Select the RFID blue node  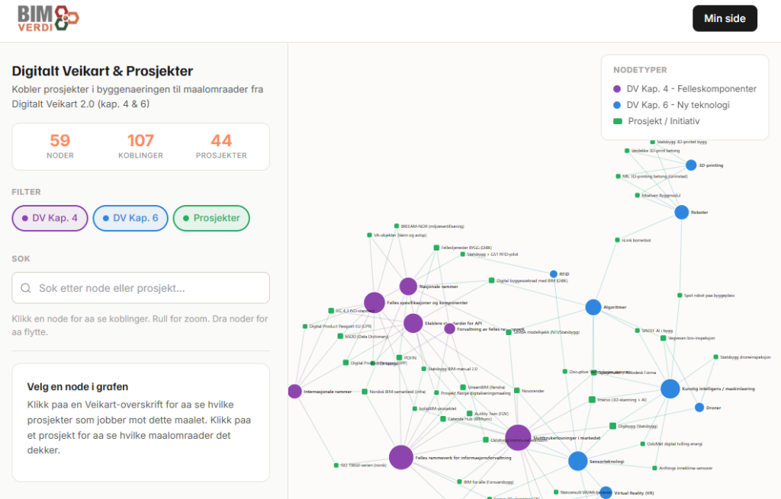click(554, 274)
